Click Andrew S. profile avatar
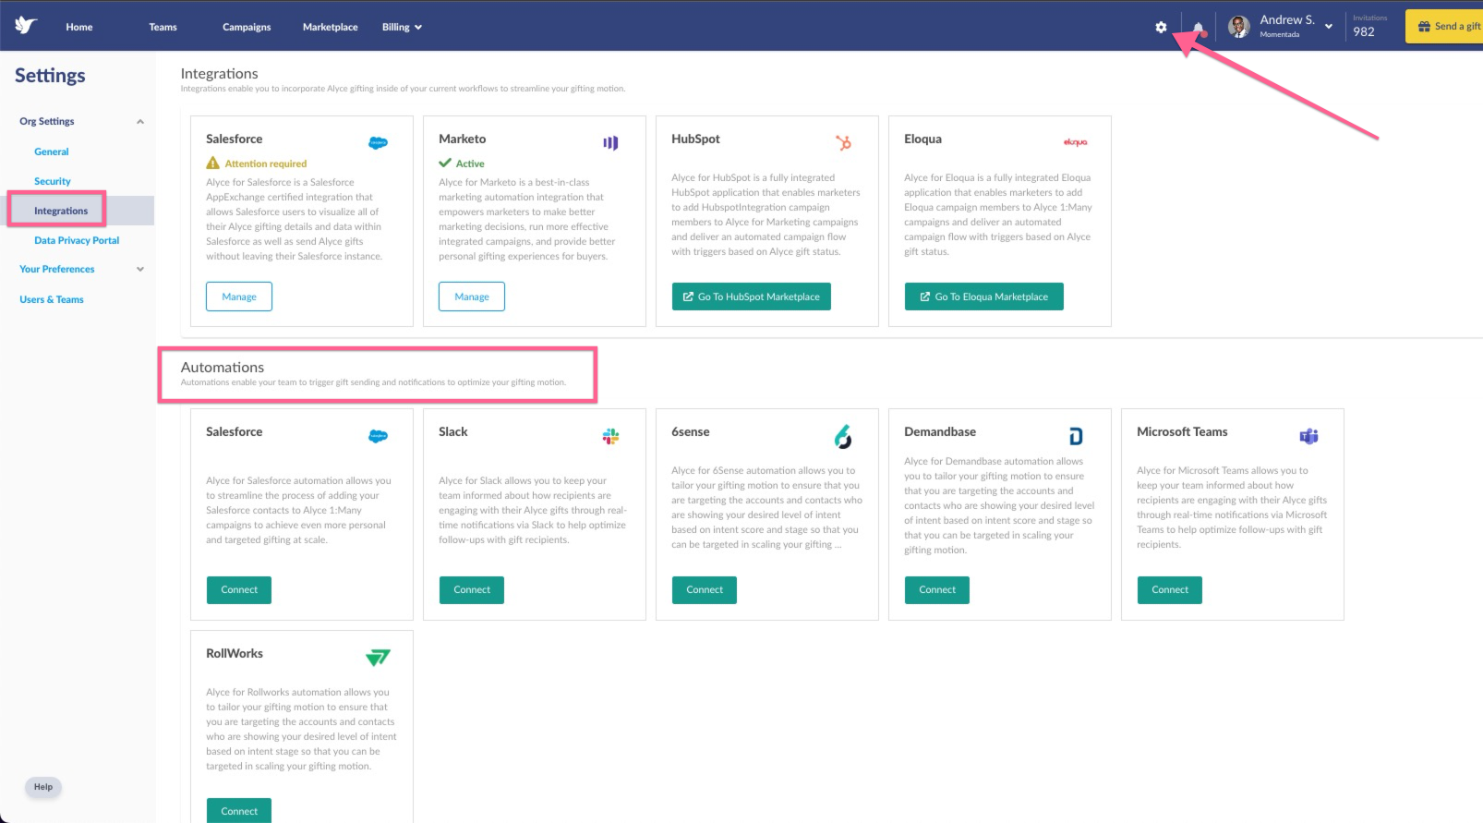The width and height of the screenshot is (1483, 823). (1239, 27)
